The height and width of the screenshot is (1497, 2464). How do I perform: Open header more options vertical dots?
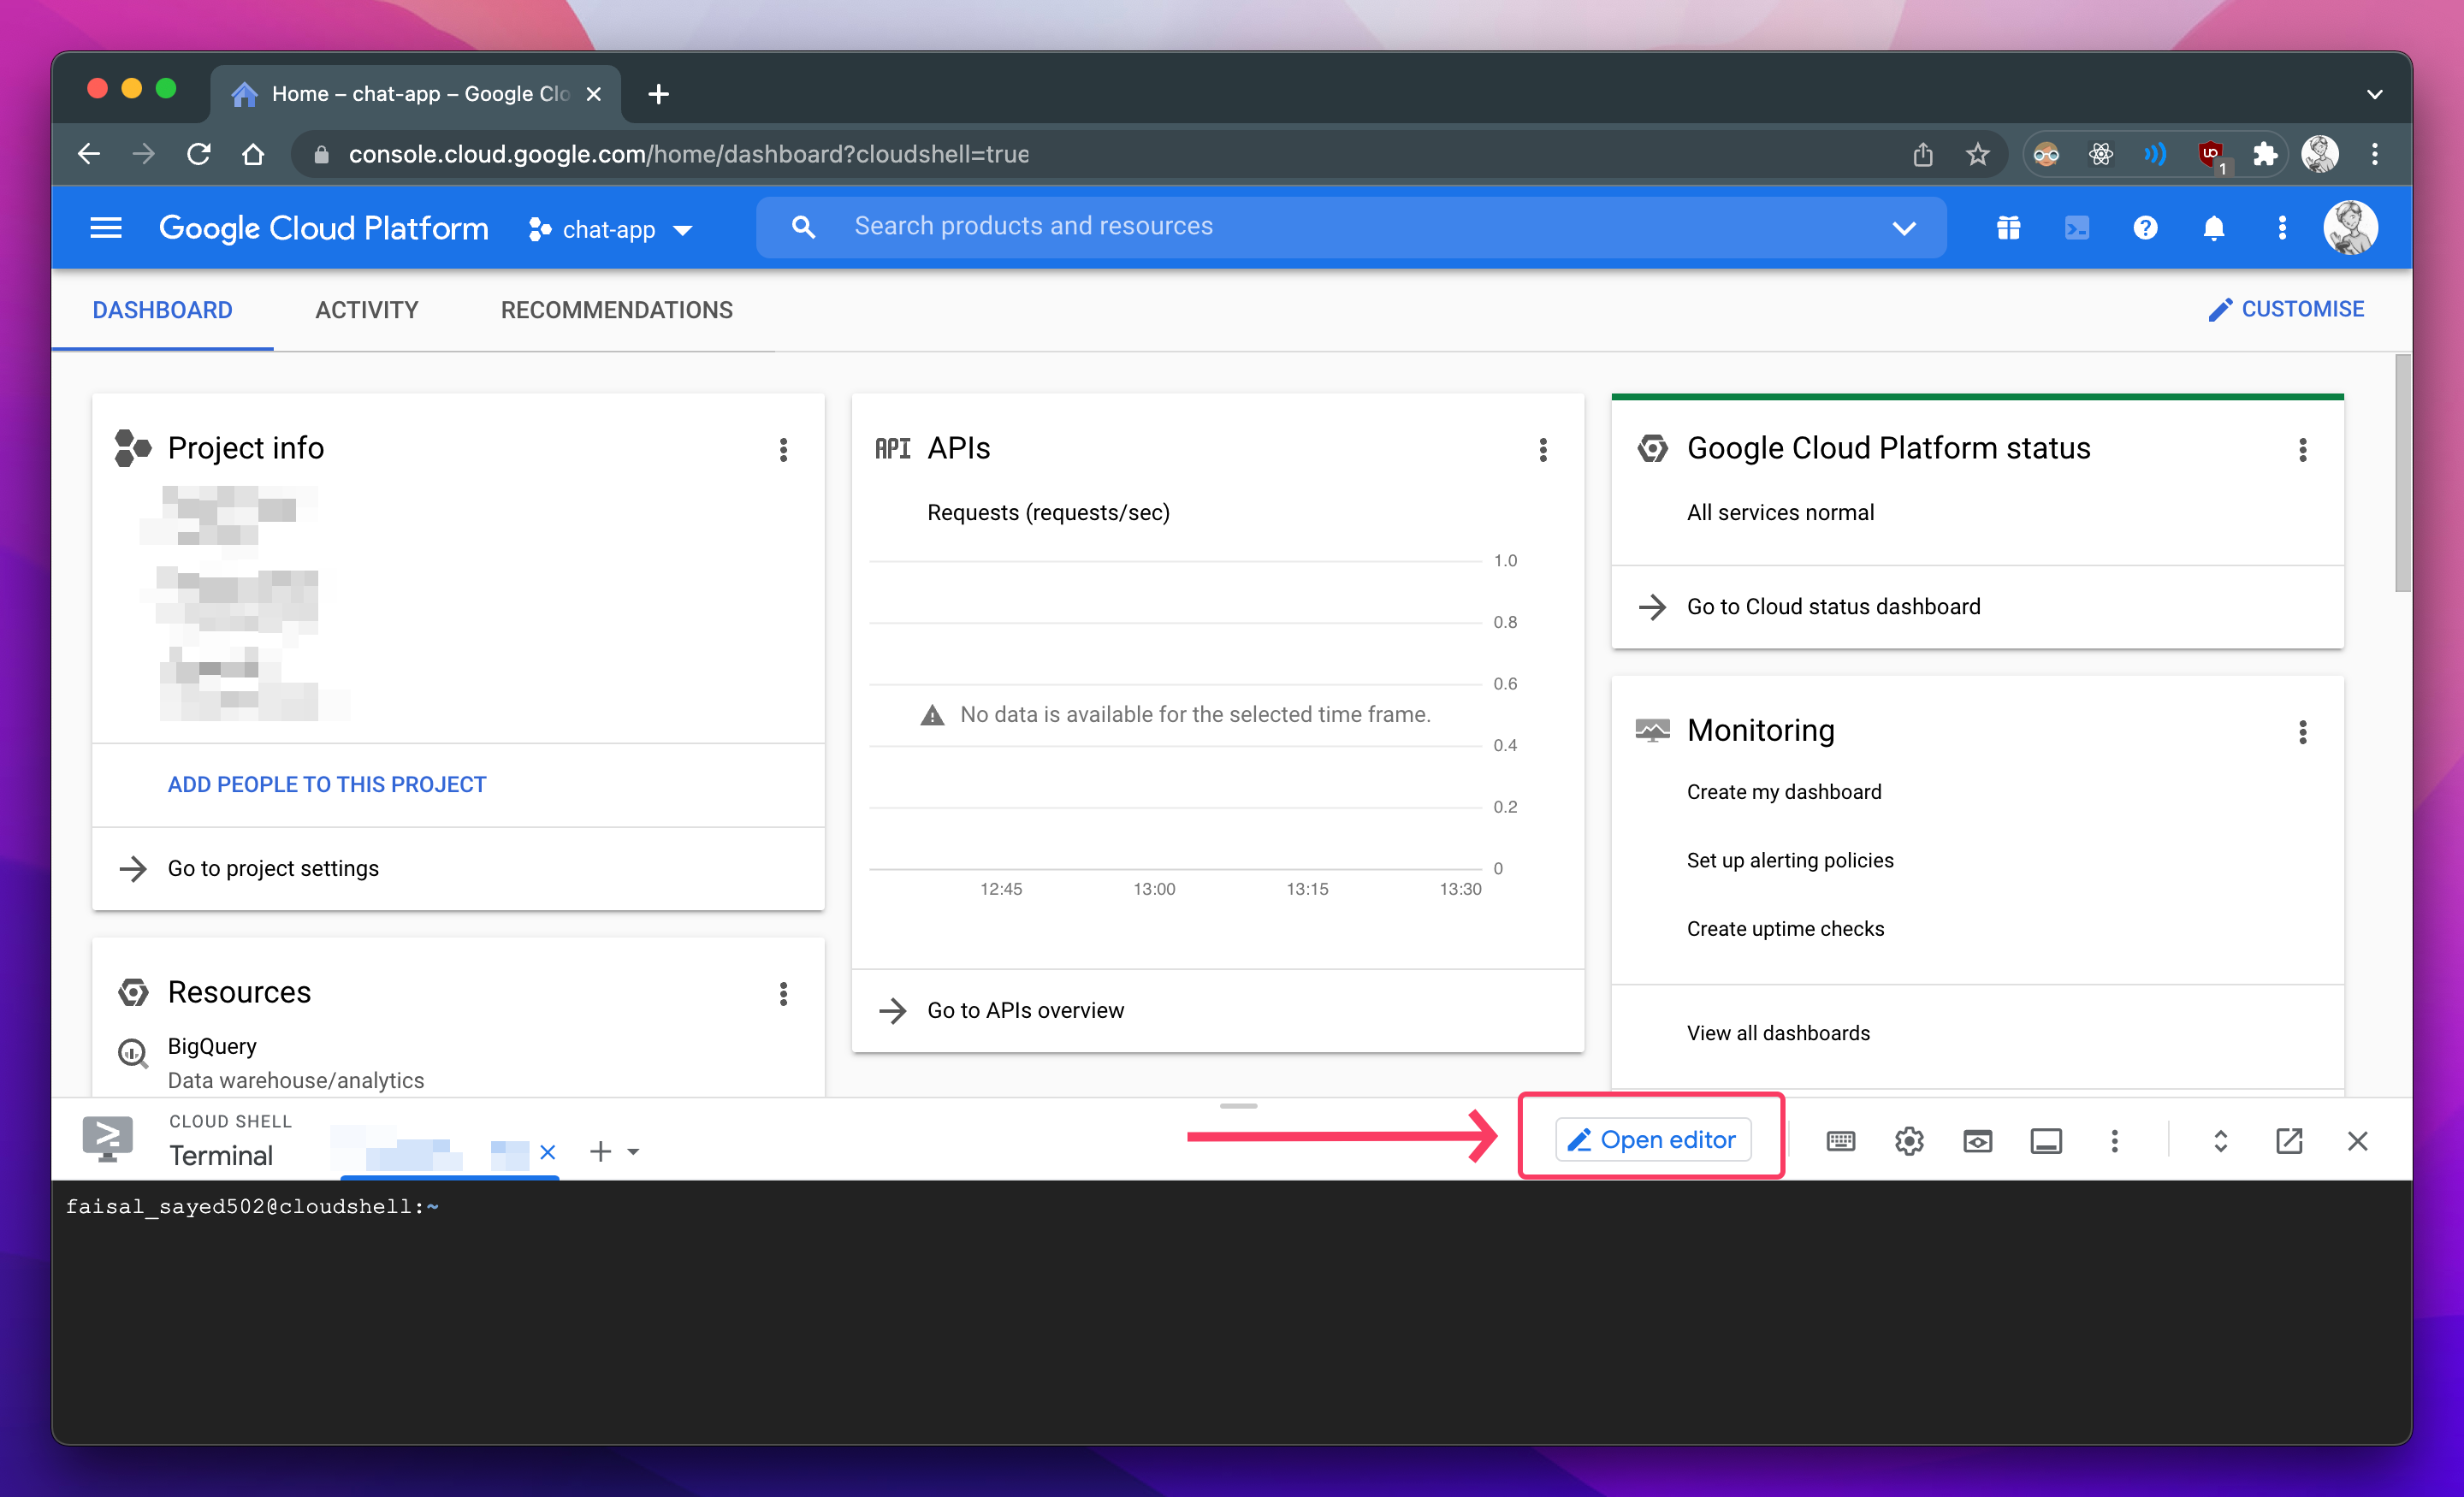[2282, 228]
